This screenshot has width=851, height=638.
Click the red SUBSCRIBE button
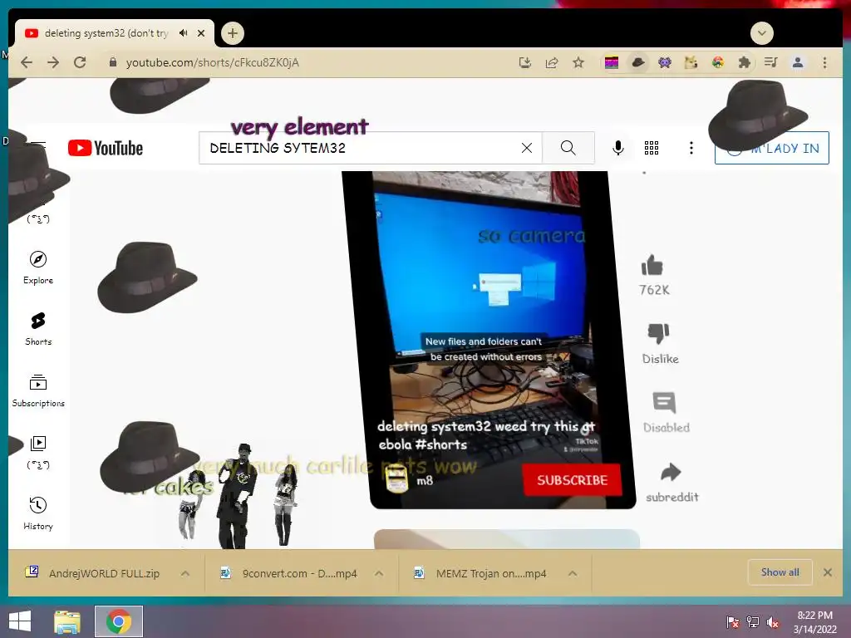pos(572,480)
